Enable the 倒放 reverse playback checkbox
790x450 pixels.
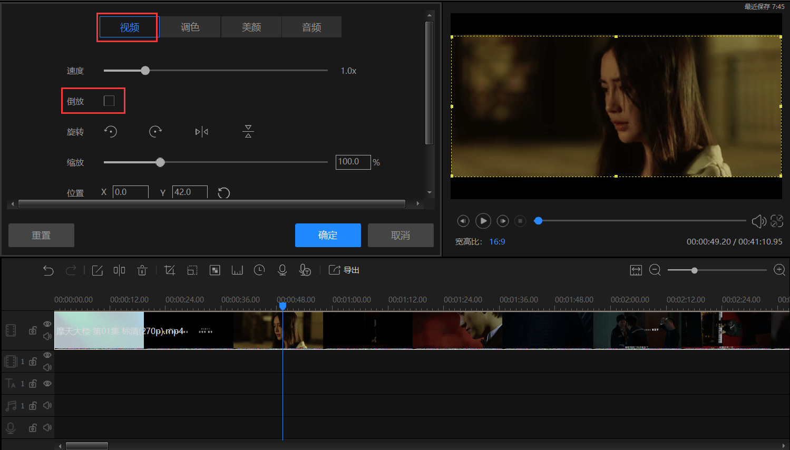click(109, 101)
